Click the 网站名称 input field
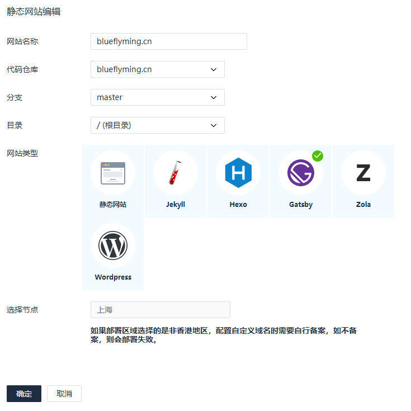The height and width of the screenshot is (411, 411). (x=169, y=41)
